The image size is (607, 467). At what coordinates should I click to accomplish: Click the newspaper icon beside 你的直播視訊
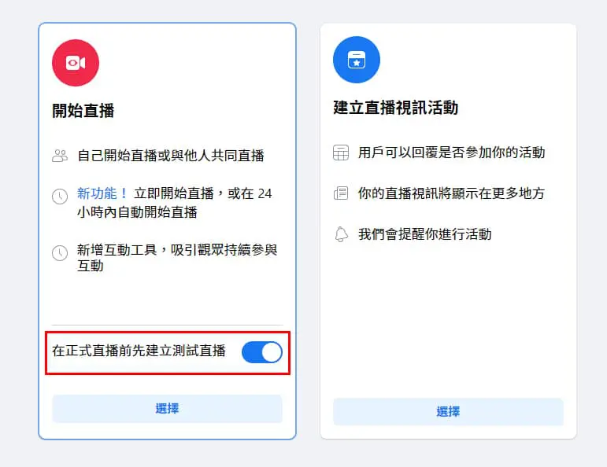(x=341, y=193)
